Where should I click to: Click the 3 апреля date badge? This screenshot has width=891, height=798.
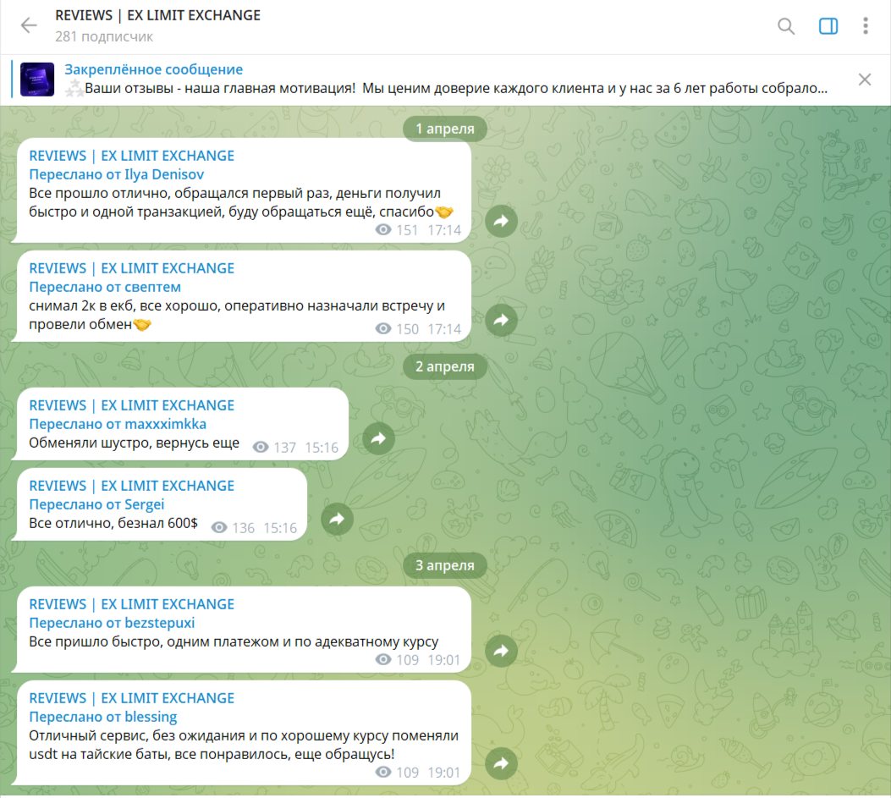tap(445, 565)
